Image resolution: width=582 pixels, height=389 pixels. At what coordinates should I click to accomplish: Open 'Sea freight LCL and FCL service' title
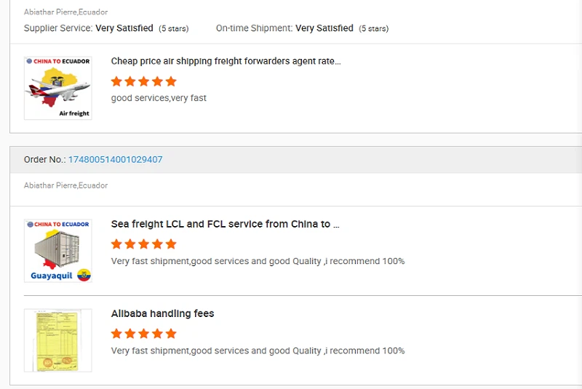[x=225, y=224]
